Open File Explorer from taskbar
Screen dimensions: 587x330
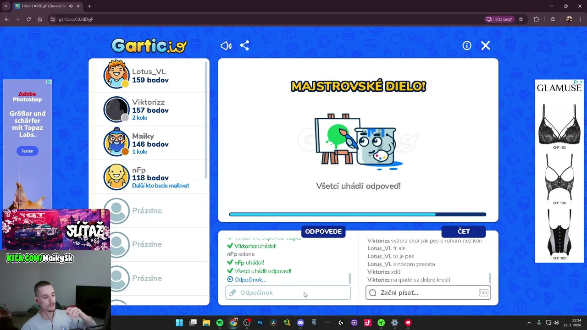tap(206, 323)
